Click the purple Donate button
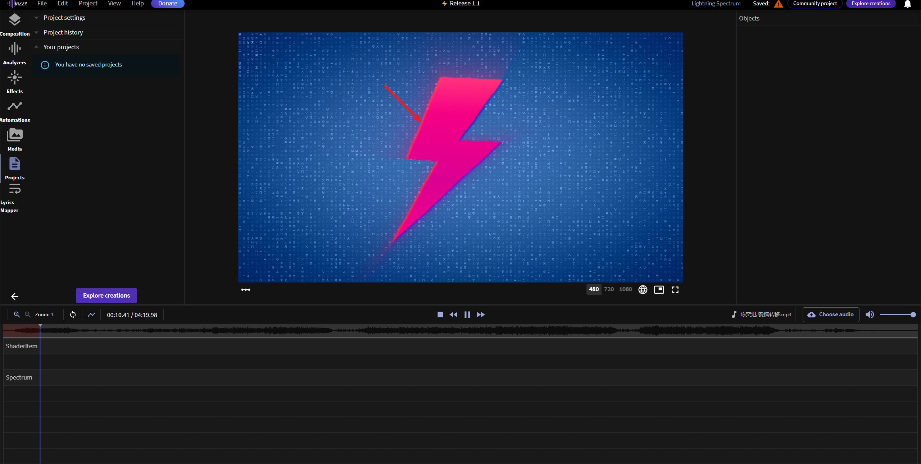921x464 pixels. (x=168, y=4)
